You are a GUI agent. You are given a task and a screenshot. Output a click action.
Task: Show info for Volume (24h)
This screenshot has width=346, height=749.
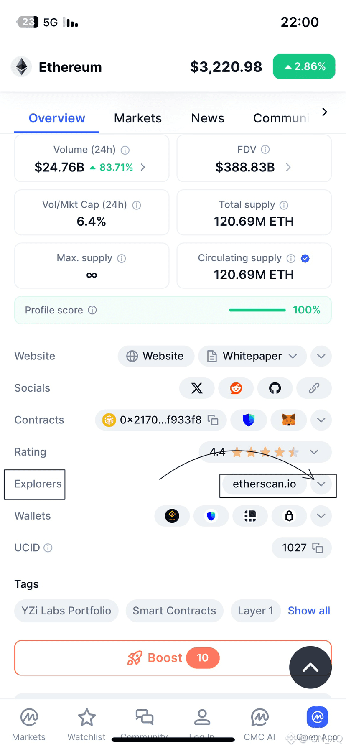(125, 150)
